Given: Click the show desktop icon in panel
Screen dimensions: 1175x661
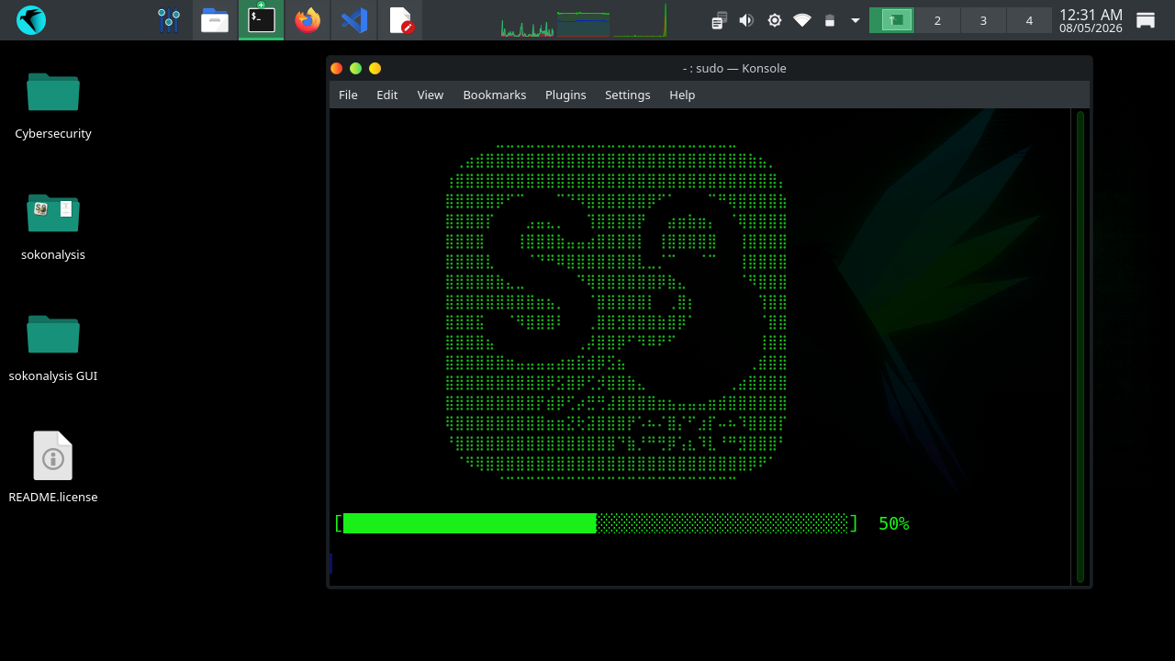Looking at the screenshot, I should [x=1146, y=20].
